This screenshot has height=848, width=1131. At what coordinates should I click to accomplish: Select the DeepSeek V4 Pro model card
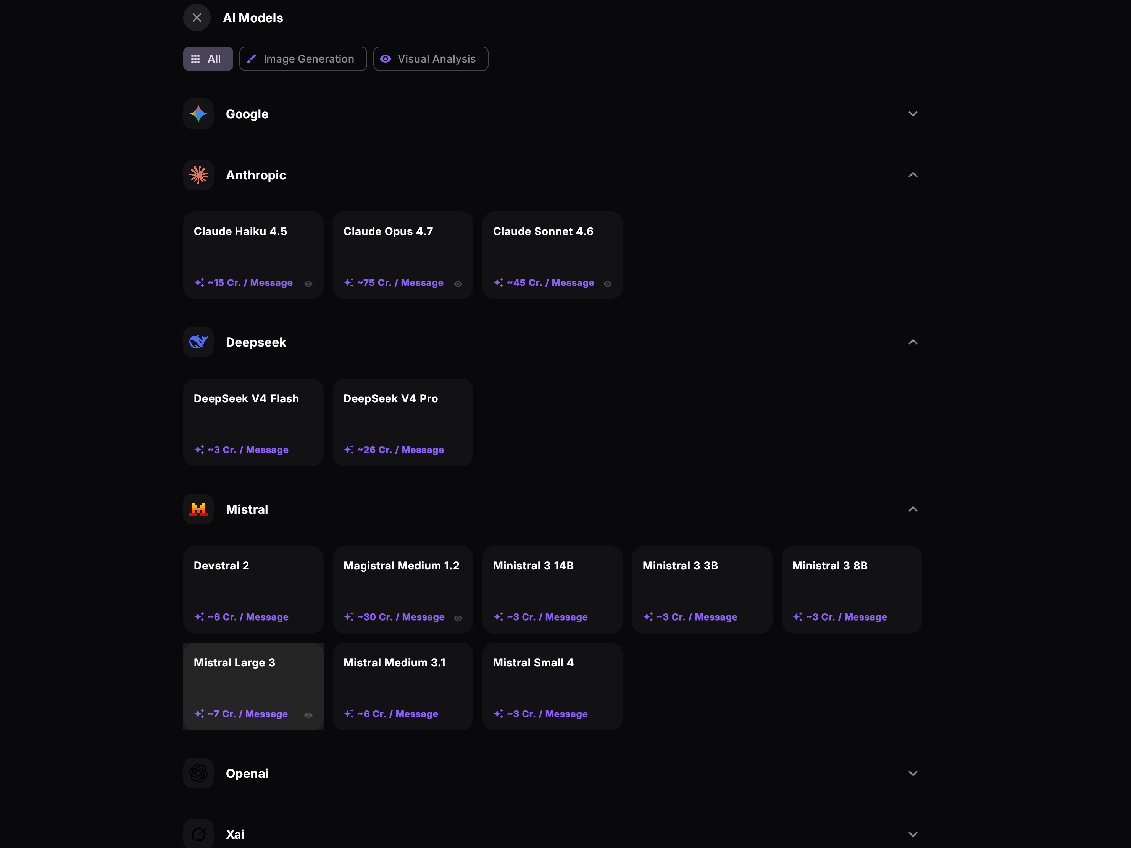[x=403, y=422]
